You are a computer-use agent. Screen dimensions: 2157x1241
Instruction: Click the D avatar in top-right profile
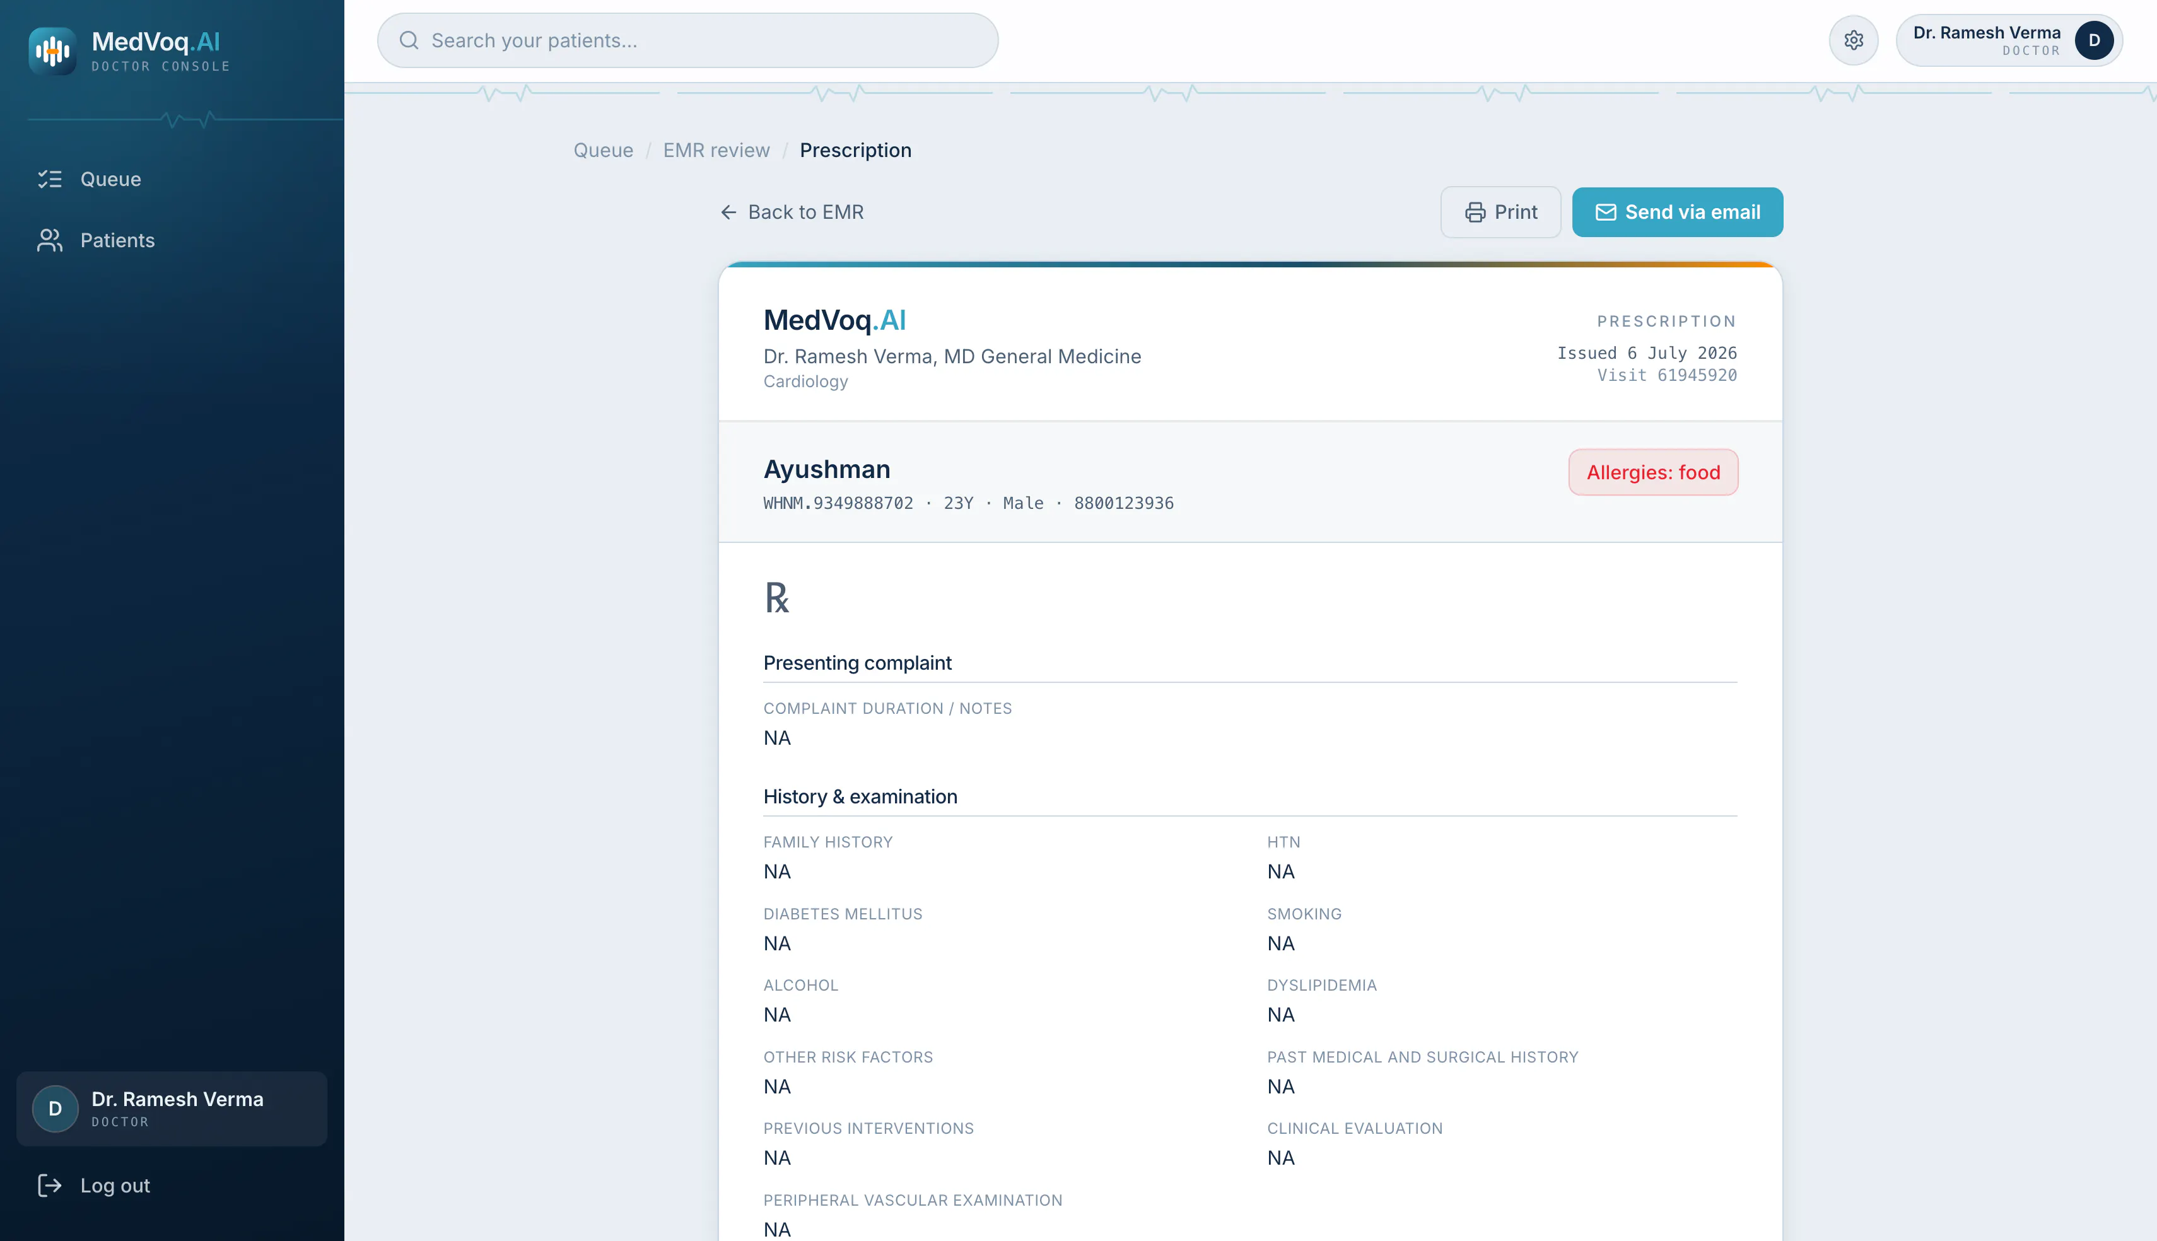[x=2094, y=40]
